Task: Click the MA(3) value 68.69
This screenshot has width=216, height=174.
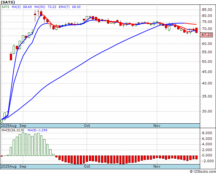Action: tap(27, 7)
